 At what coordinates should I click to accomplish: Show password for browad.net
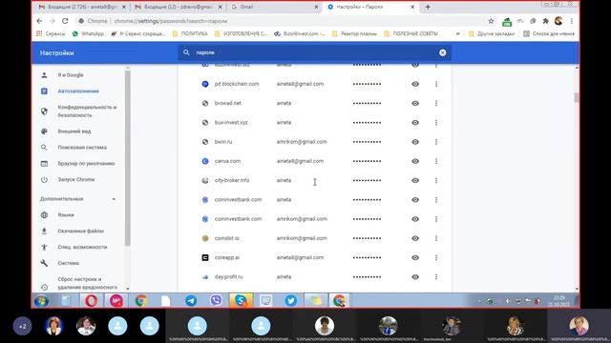[x=415, y=103]
